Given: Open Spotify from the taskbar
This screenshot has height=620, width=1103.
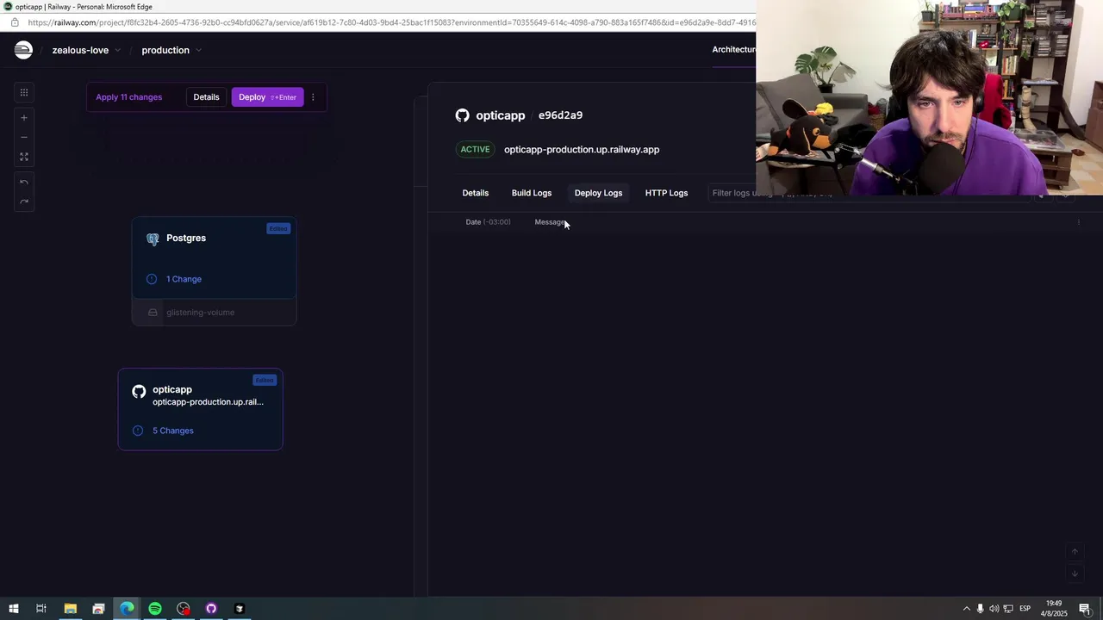Looking at the screenshot, I should pyautogui.click(x=155, y=609).
